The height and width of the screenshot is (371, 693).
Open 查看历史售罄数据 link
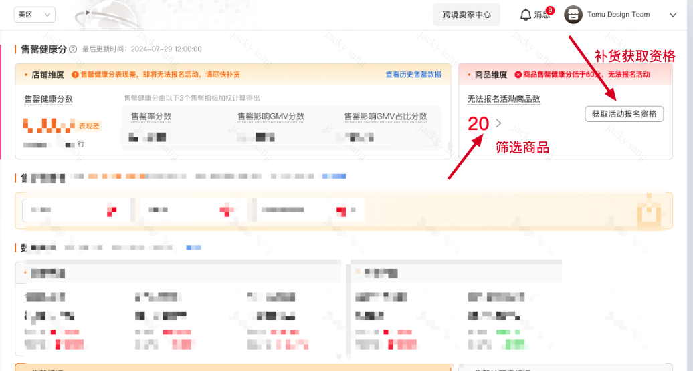pyautogui.click(x=413, y=75)
